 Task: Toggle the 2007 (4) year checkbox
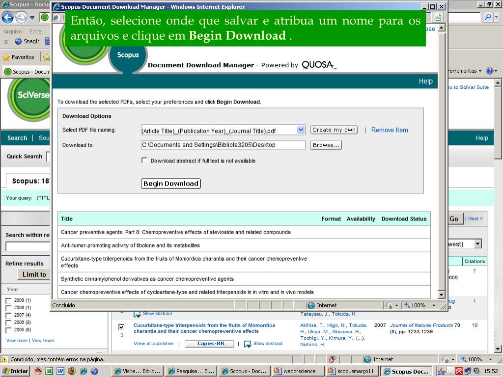tap(9, 315)
